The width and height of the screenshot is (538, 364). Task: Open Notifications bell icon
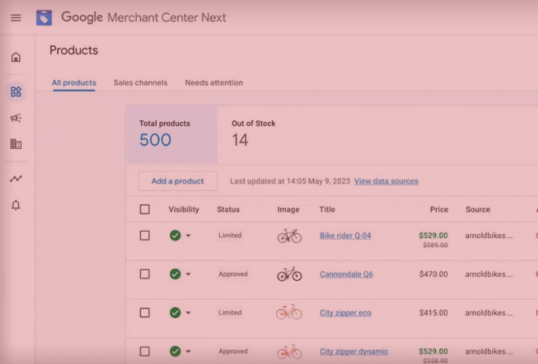[16, 205]
